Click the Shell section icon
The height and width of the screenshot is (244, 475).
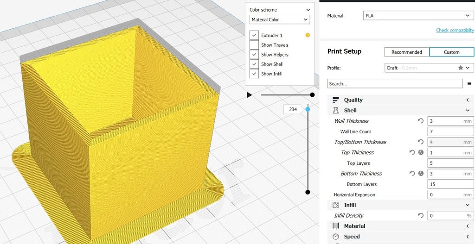point(335,110)
